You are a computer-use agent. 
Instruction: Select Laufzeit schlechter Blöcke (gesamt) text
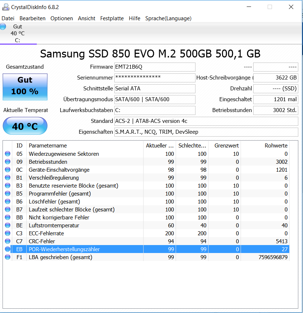click(x=72, y=210)
